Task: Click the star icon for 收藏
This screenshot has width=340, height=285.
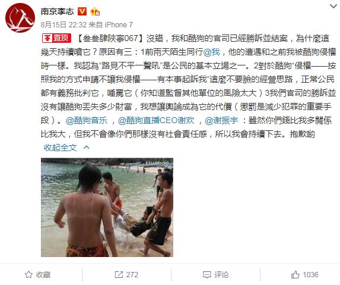Action: pos(28,274)
